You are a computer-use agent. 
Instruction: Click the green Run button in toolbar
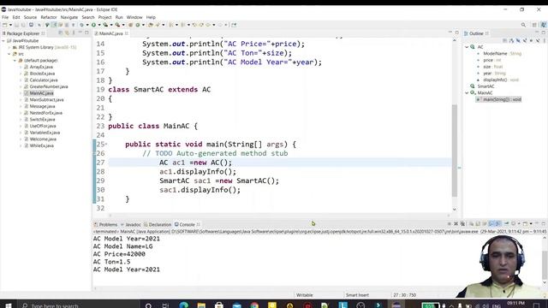tap(93, 25)
